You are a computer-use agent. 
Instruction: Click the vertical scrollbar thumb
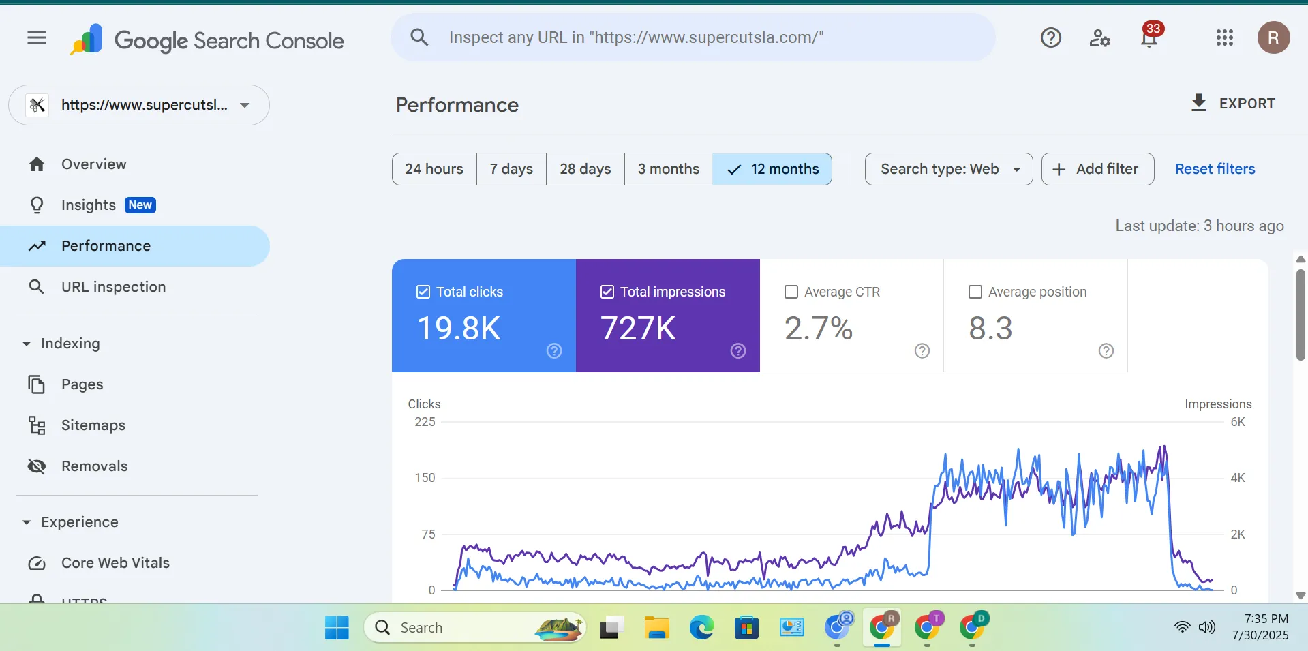pos(1301,315)
